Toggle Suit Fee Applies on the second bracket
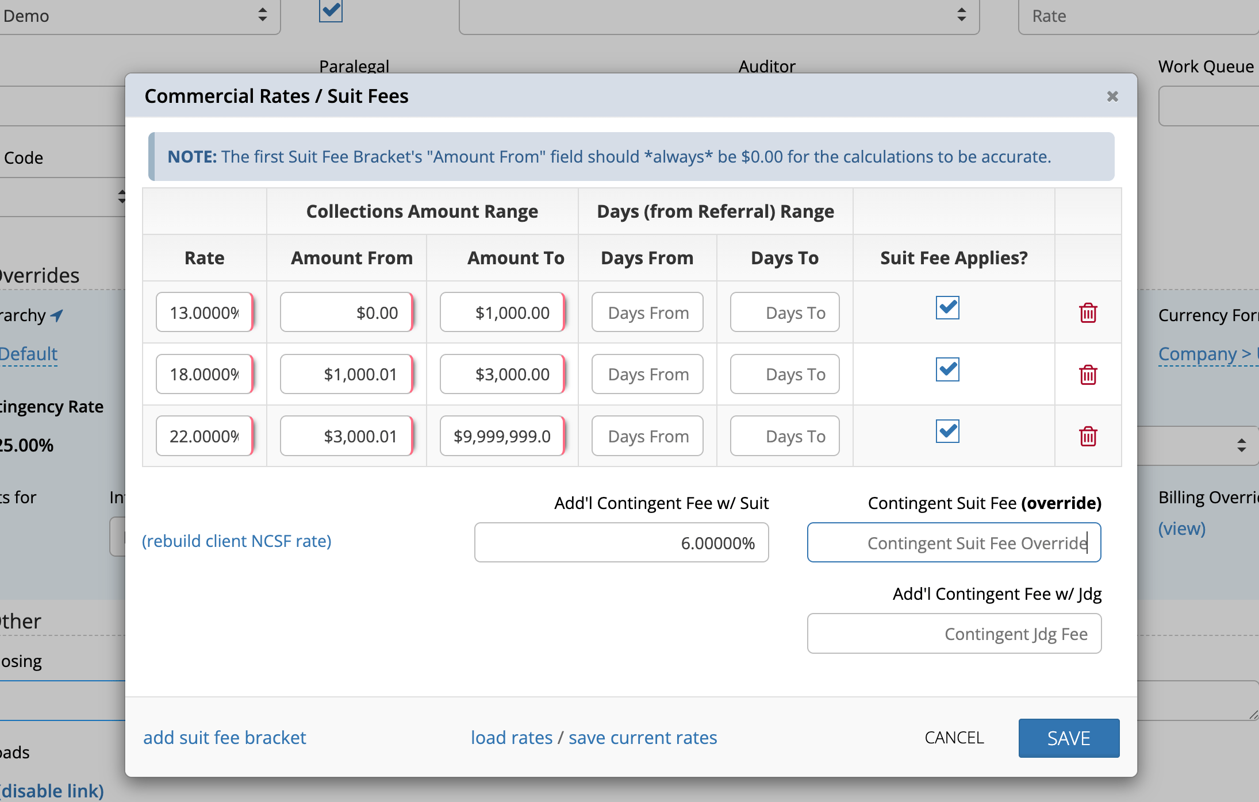 [946, 369]
